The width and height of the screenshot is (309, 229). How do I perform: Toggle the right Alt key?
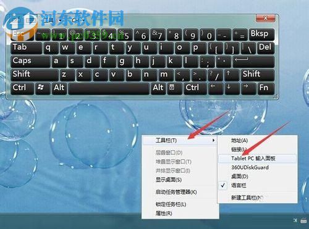(158, 88)
